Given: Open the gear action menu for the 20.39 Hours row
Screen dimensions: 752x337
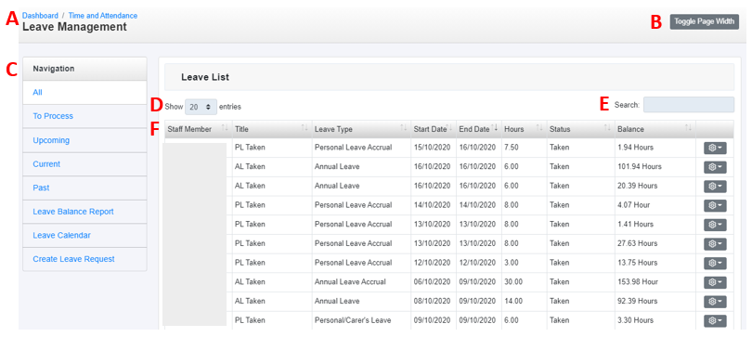Looking at the screenshot, I should 715,187.
